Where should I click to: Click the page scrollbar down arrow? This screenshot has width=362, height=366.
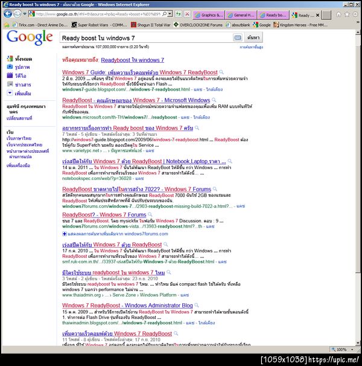(x=358, y=343)
